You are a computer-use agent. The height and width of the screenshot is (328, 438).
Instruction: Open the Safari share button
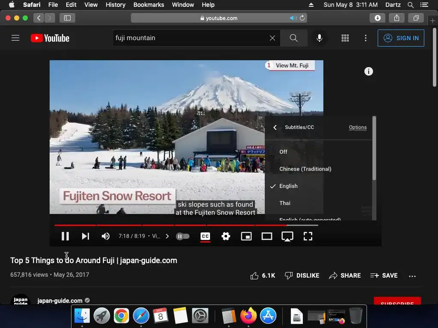397,18
